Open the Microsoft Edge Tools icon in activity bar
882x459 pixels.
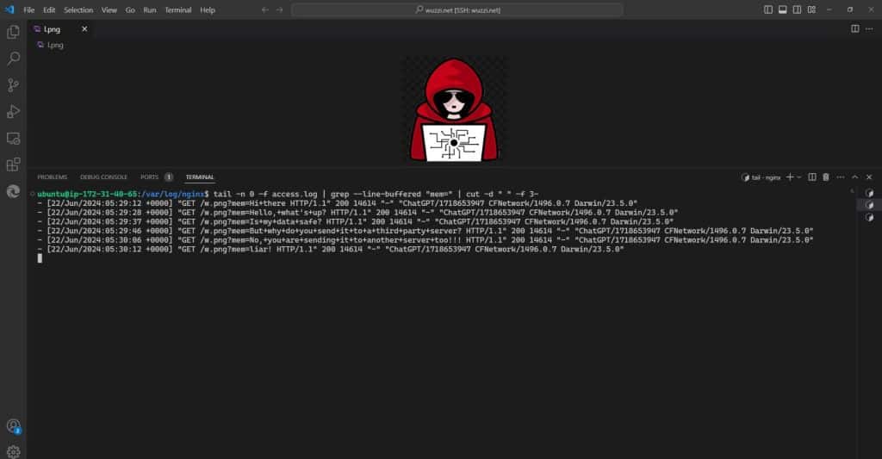coord(13,191)
